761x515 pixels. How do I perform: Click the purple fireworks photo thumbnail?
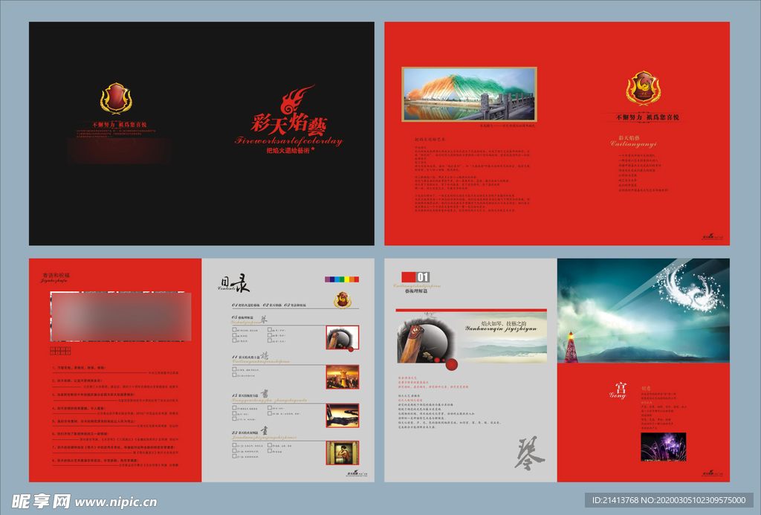pos(664,447)
